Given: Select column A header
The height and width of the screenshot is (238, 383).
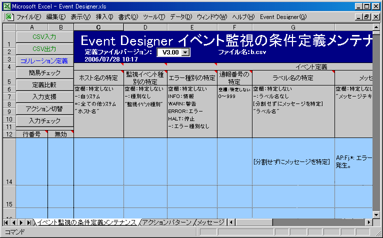Looking at the screenshot, I should click(32, 27).
